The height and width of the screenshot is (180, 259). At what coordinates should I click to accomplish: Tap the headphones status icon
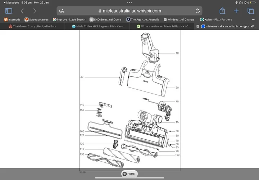pos(241,3)
